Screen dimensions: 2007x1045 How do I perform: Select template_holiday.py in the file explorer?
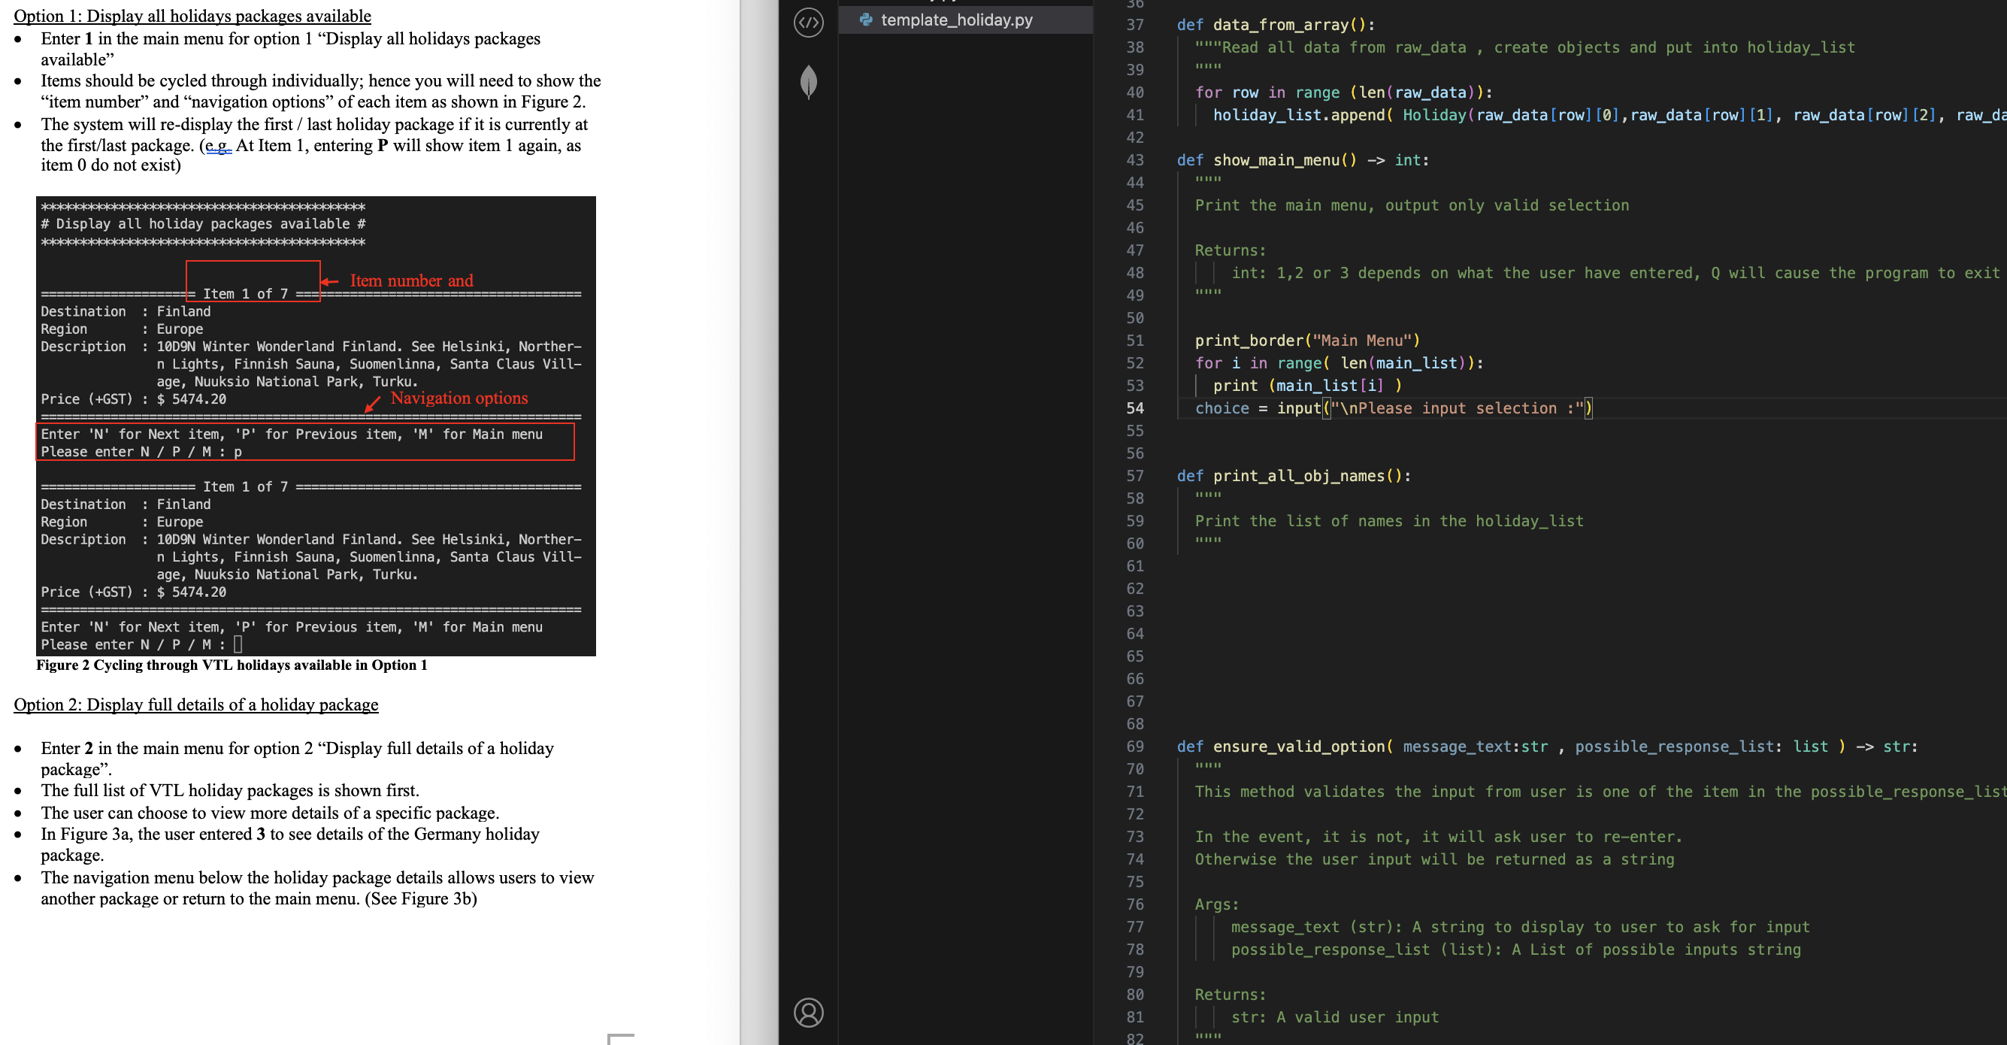pos(956,20)
